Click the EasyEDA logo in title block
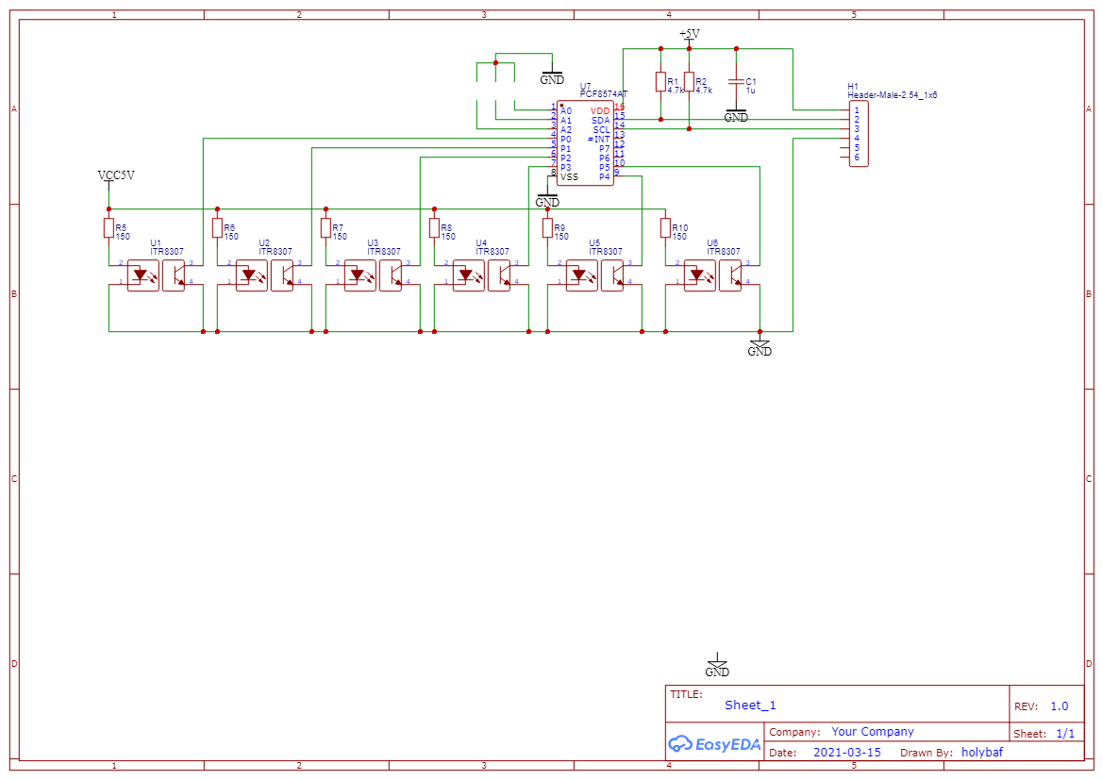 coord(713,744)
